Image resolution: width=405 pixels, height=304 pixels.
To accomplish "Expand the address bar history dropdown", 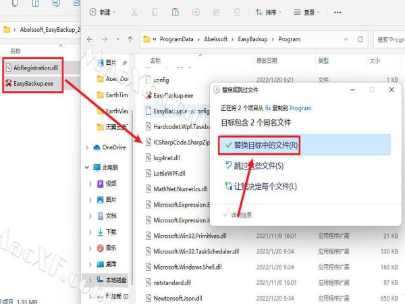I will click(x=346, y=39).
